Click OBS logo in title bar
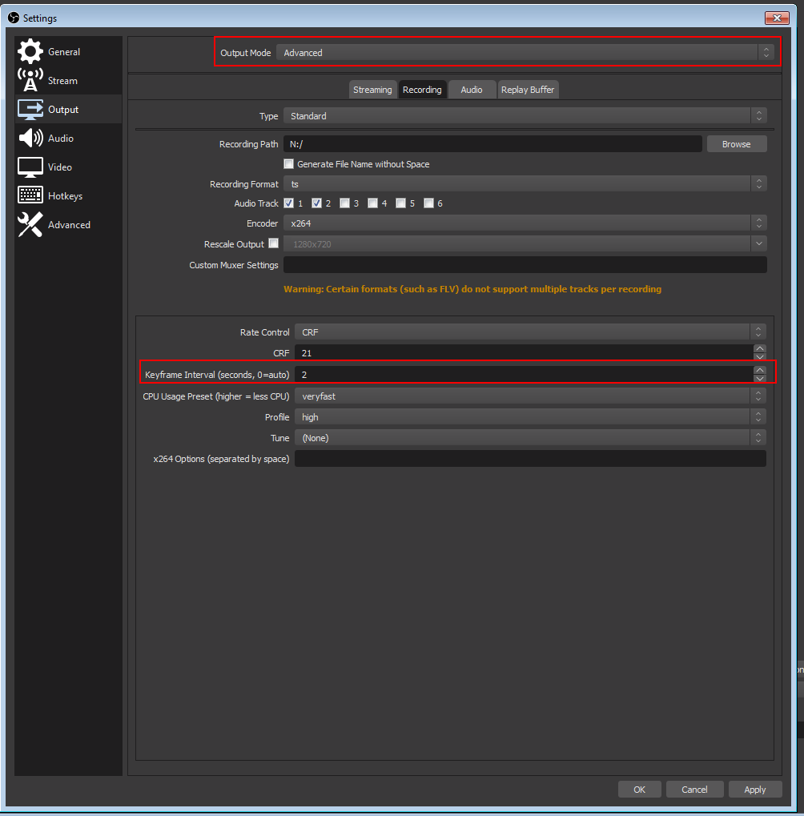Viewport: 804px width, 816px height. (x=14, y=18)
